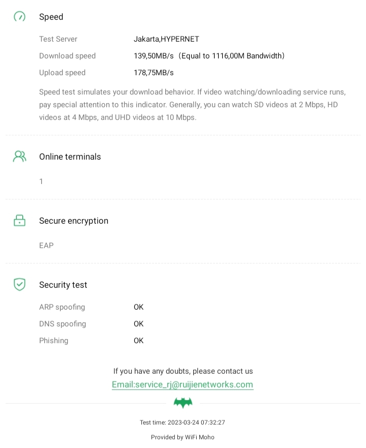
Task: Click the Online terminals people icon
Action: (x=19, y=156)
